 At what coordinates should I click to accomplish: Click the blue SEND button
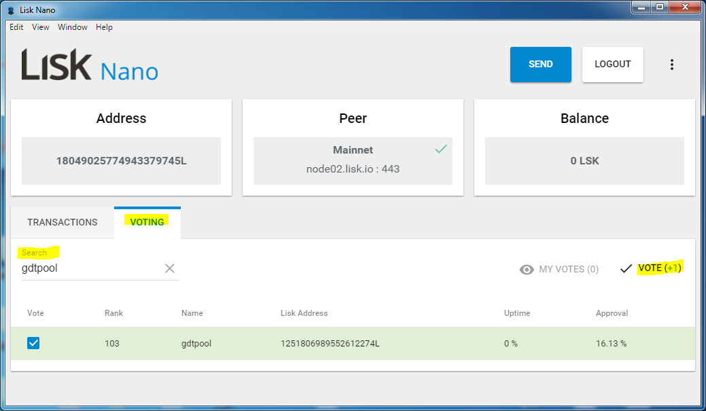tap(541, 65)
